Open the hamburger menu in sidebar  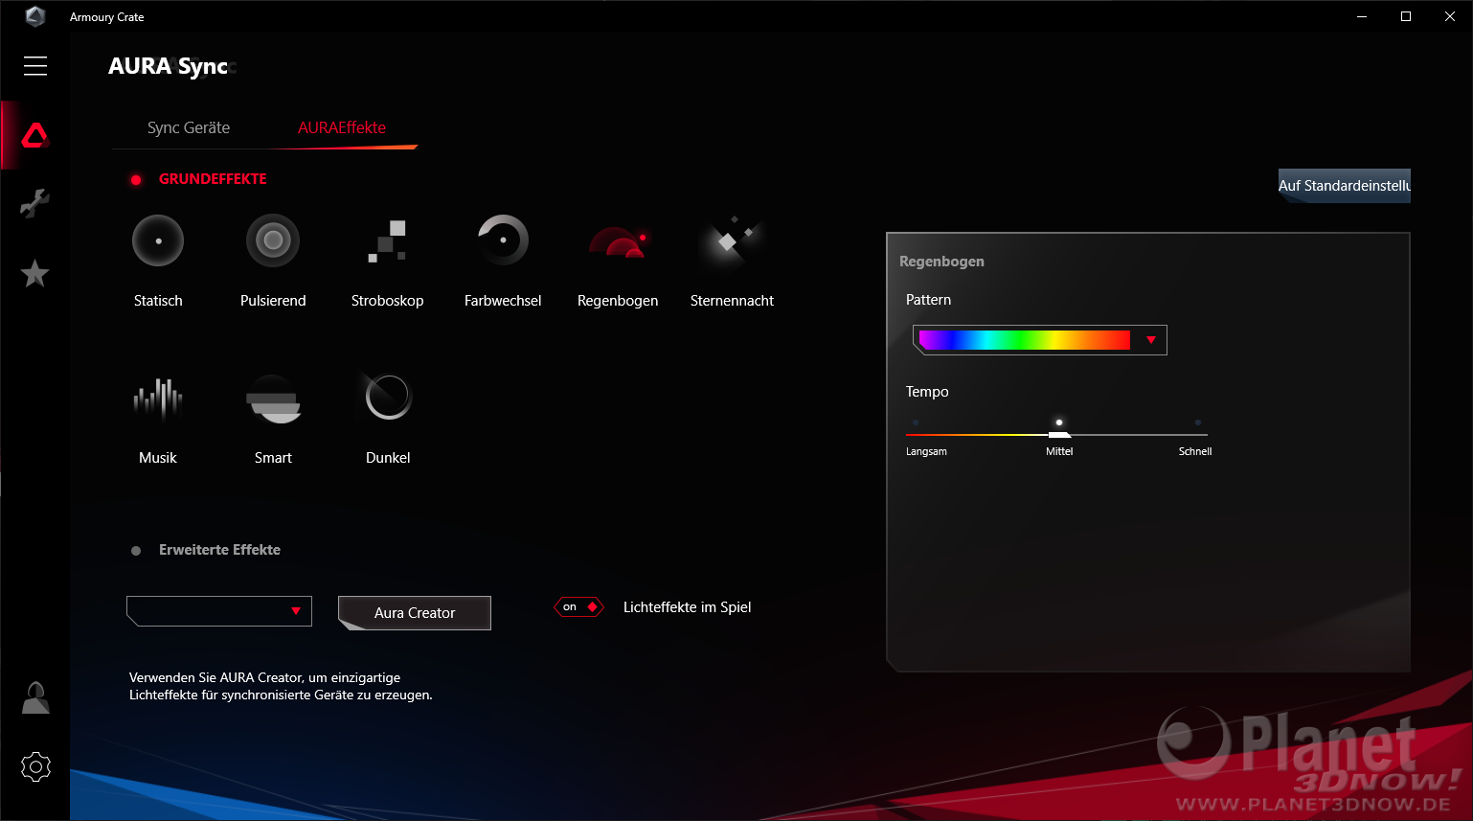coord(35,65)
